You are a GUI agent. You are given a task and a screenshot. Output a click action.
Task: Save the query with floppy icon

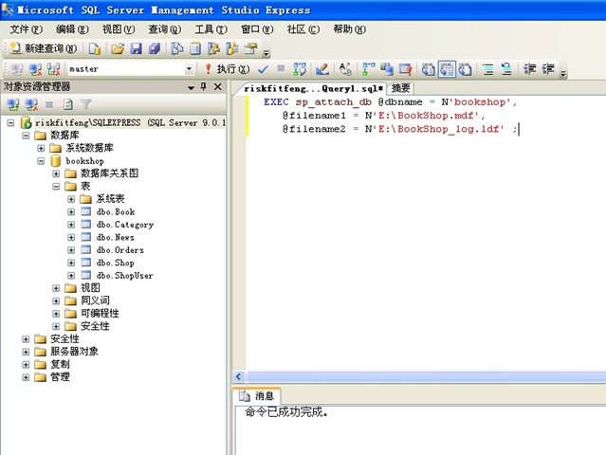pos(136,48)
